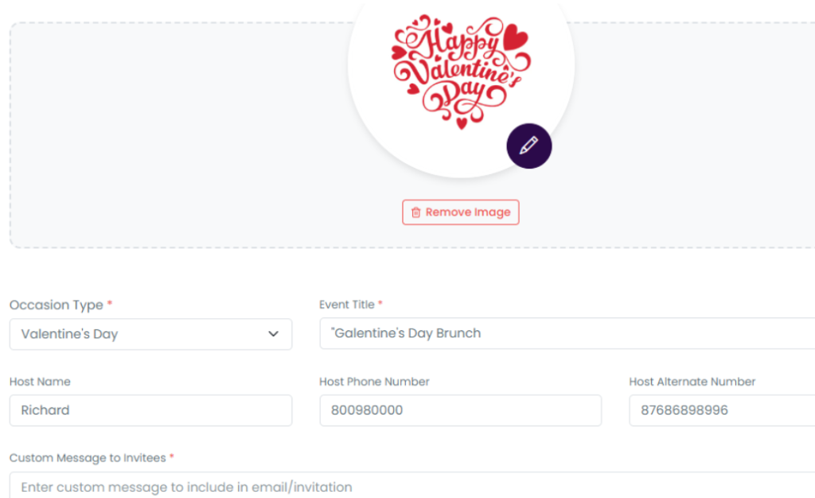Select the Host Phone Number input
This screenshot has width=815, height=498.
point(460,410)
